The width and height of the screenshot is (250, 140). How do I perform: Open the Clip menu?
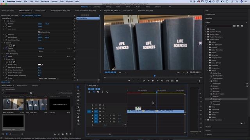point(37,2)
